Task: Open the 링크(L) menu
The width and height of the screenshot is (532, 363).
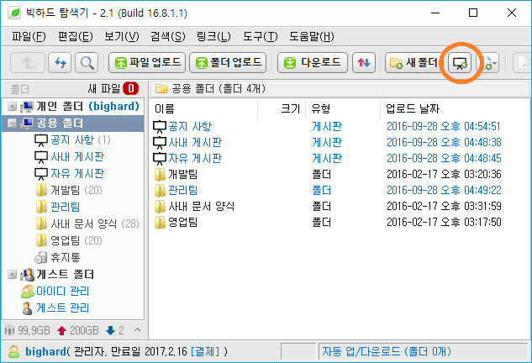Action: click(213, 36)
